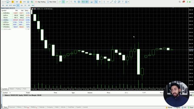Open the red notifications icon

click(x=183, y=2)
